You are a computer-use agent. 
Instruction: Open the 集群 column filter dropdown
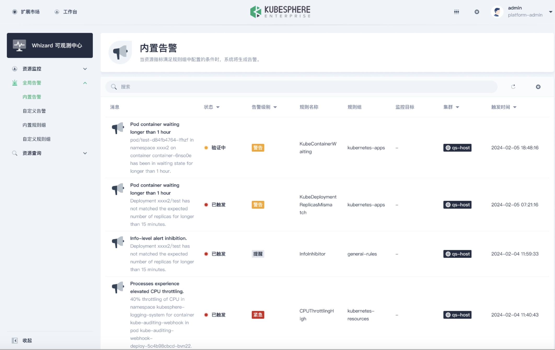pyautogui.click(x=457, y=107)
